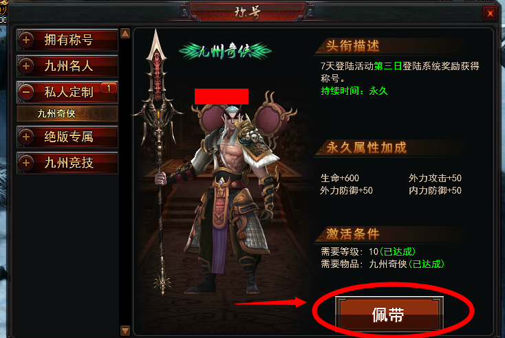Expand the 拥有称号 category plus icon
Viewport: 505px width, 338px height.
pyautogui.click(x=26, y=40)
